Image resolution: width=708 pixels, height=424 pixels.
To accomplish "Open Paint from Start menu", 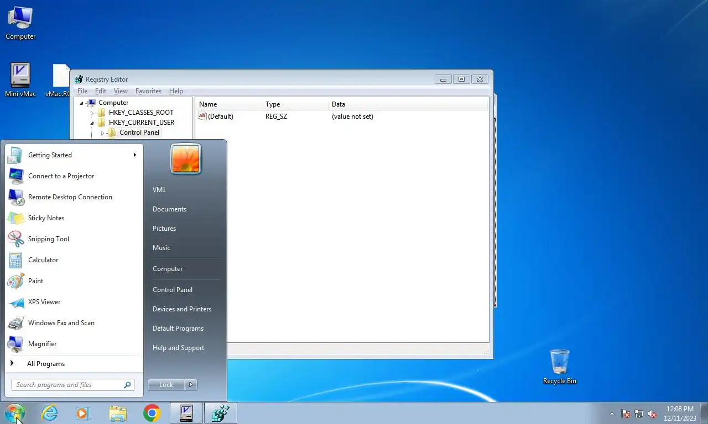I will (x=74, y=281).
